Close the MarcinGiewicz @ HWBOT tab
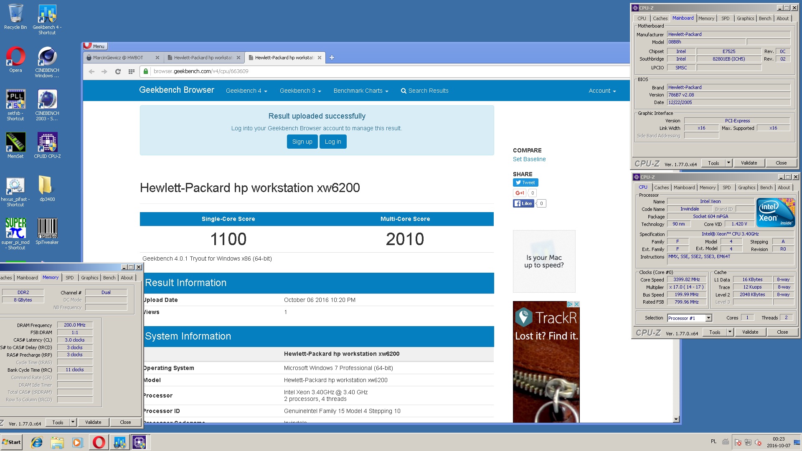Image resolution: width=802 pixels, height=451 pixels. point(157,58)
